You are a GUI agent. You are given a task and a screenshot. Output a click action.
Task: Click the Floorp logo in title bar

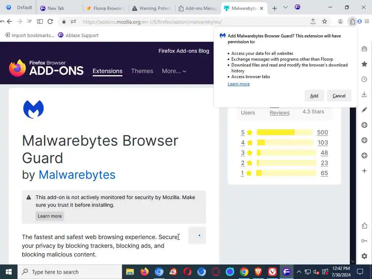click(x=298, y=7)
